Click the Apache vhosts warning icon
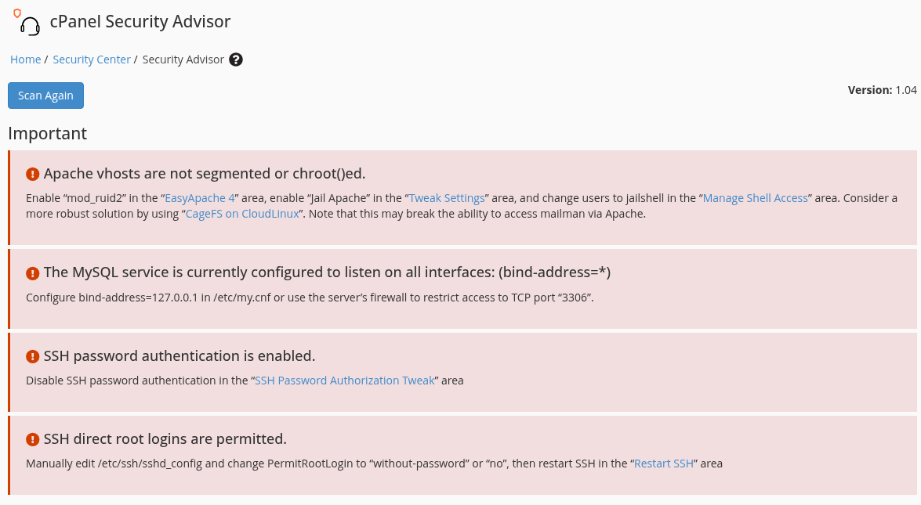The width and height of the screenshot is (921, 505). [32, 174]
